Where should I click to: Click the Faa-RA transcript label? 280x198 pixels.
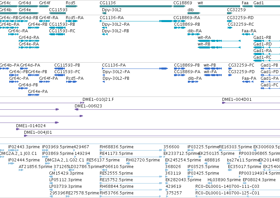[249, 31]
